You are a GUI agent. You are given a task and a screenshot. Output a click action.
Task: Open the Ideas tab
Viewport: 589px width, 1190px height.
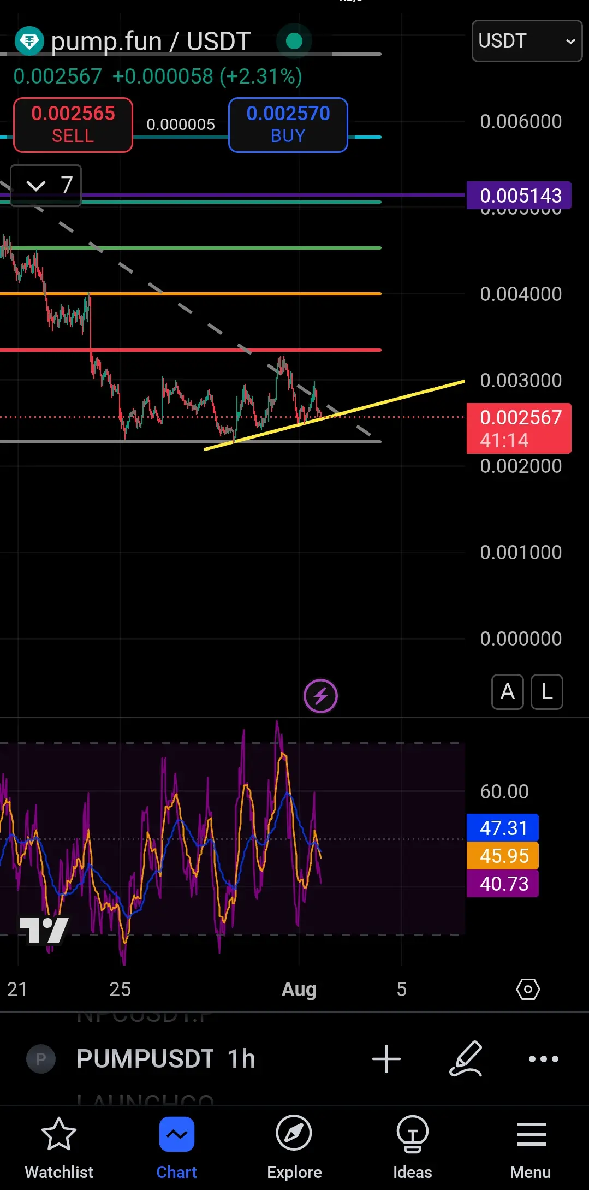pyautogui.click(x=412, y=1148)
